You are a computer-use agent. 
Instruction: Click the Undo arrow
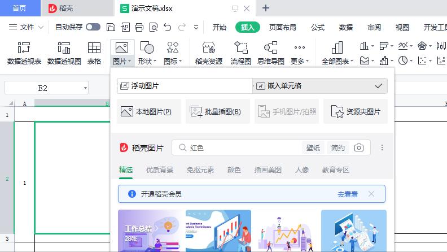coord(168,27)
